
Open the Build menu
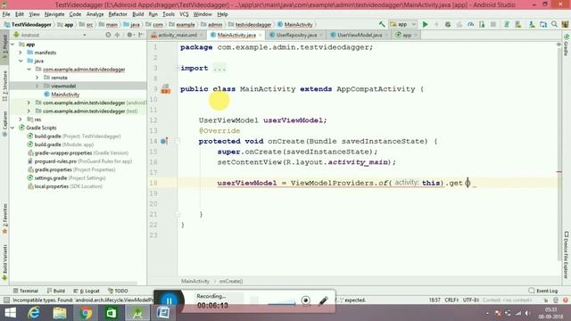click(x=137, y=14)
